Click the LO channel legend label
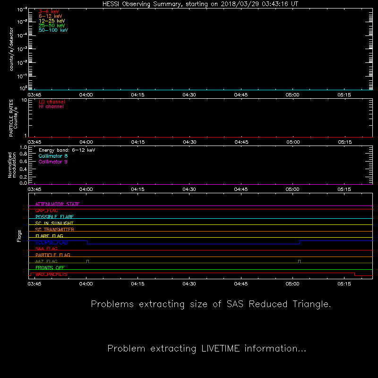 coord(52,102)
